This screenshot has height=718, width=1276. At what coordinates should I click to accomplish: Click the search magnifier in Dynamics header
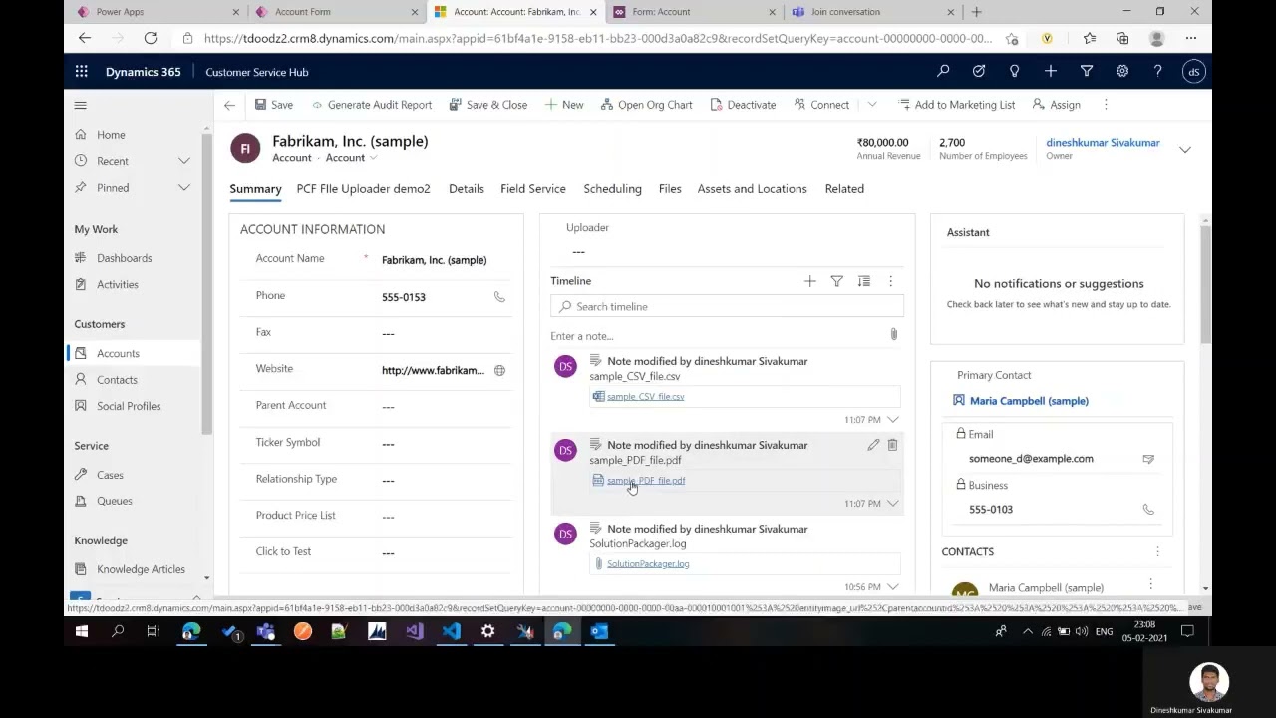[943, 72]
